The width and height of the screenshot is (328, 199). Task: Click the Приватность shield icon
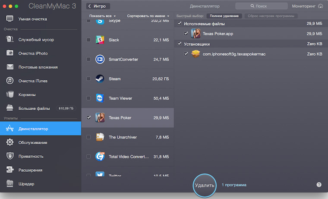10,156
